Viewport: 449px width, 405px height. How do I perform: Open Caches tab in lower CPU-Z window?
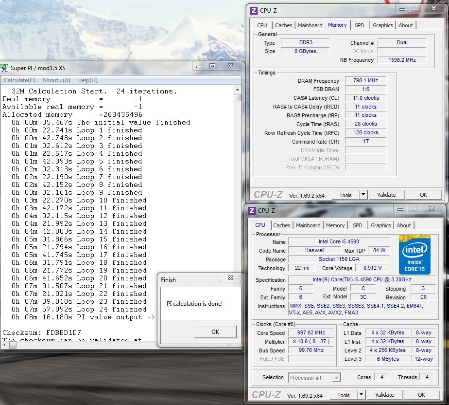click(282, 225)
